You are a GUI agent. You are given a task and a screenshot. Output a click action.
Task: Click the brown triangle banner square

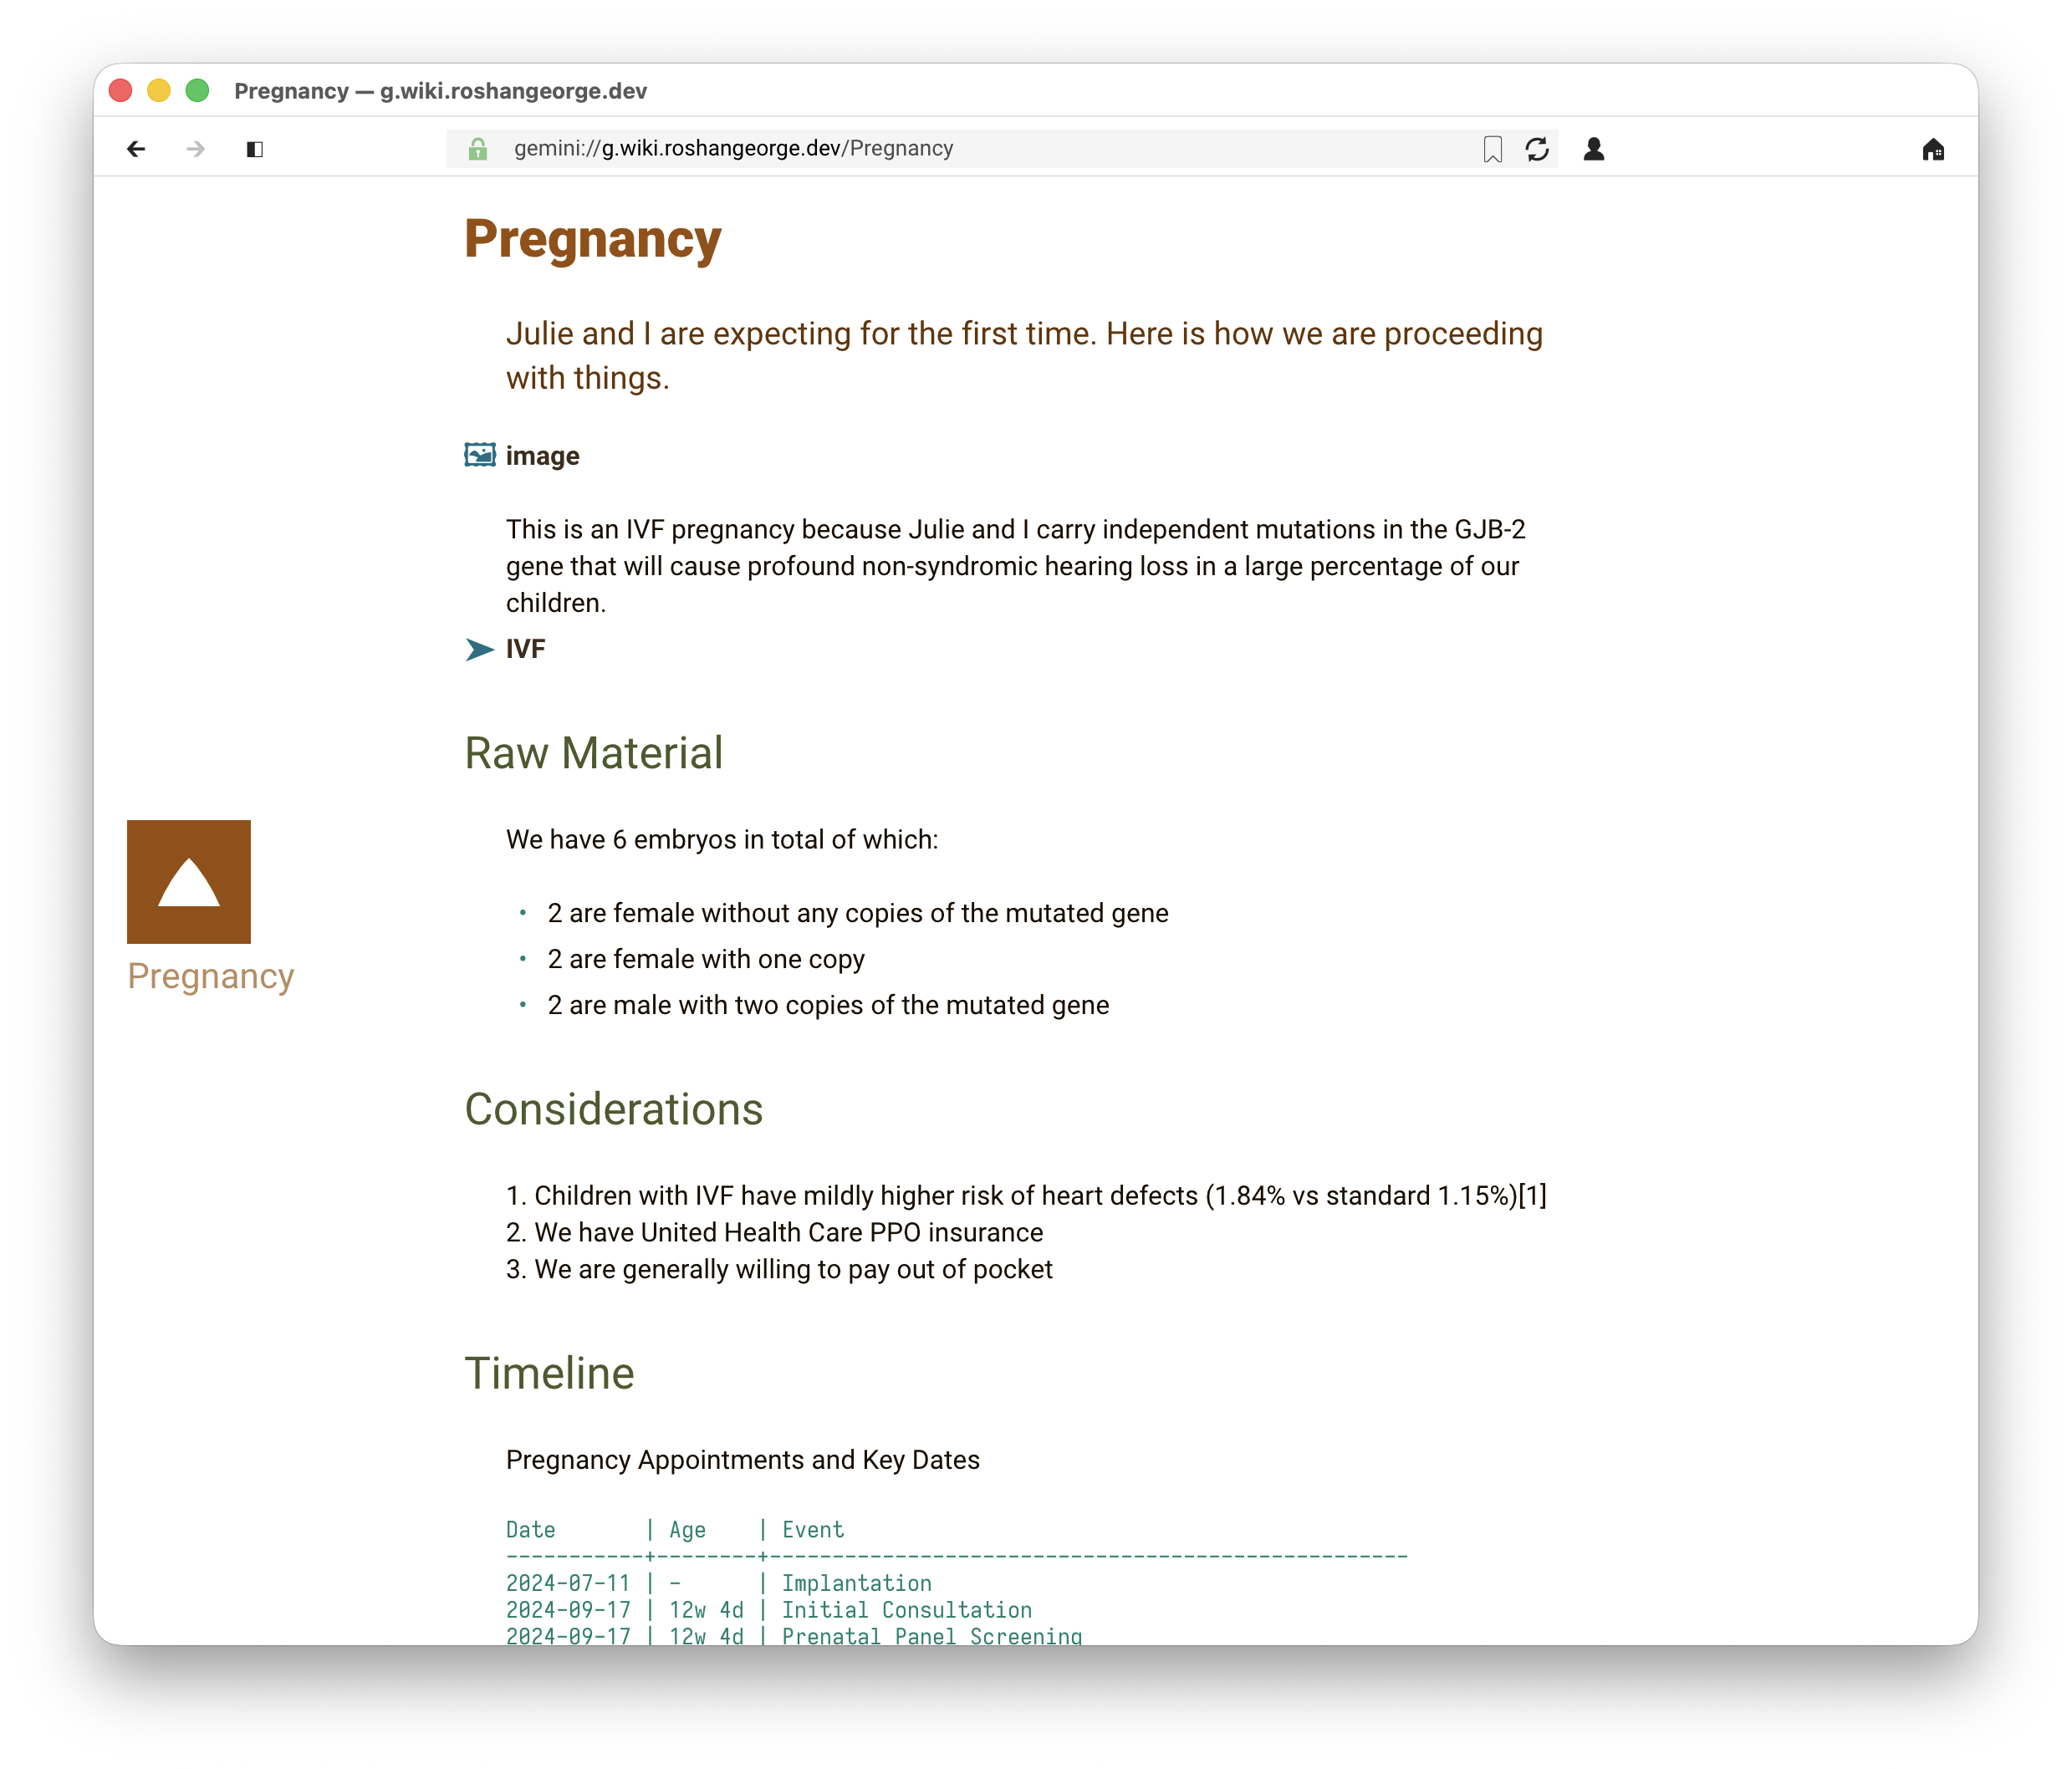(189, 881)
